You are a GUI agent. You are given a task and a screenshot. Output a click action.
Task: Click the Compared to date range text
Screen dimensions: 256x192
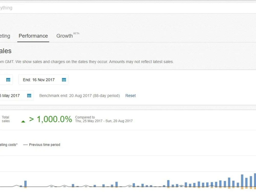point(104,119)
